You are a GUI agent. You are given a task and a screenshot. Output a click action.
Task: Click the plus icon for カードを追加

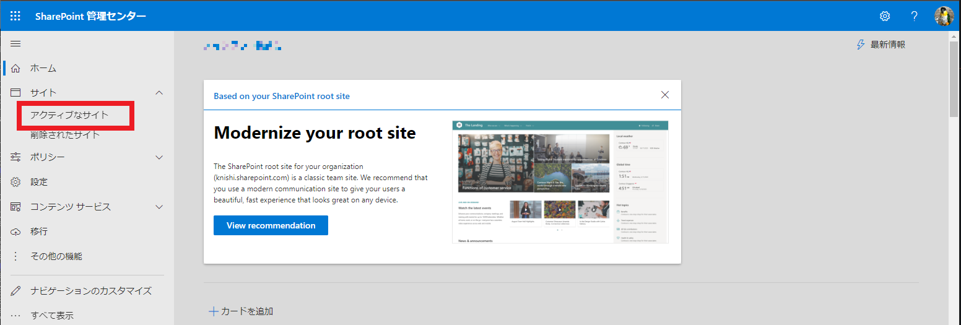tap(214, 311)
